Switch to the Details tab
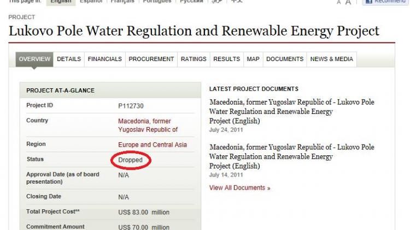The width and height of the screenshot is (410, 230). coord(69,59)
